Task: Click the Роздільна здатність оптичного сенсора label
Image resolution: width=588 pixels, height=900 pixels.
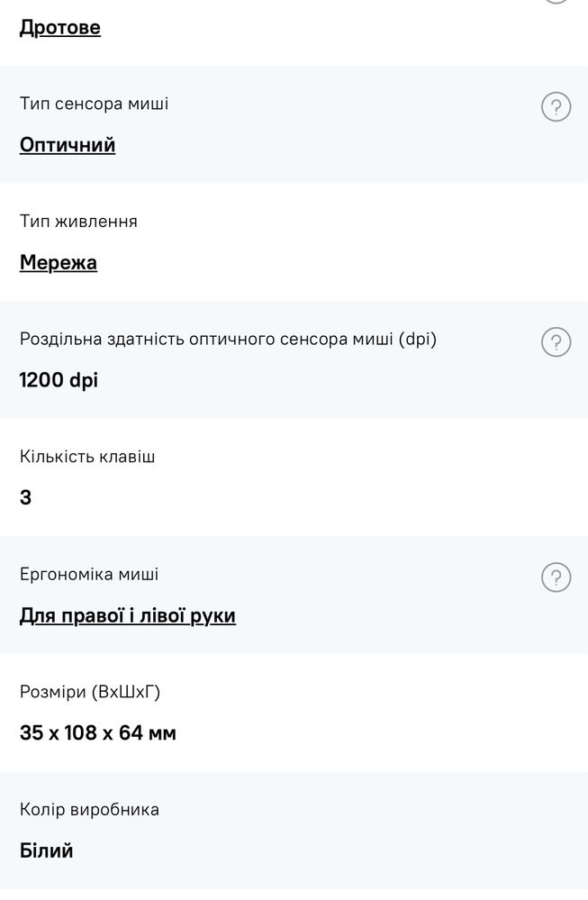Action: [228, 339]
